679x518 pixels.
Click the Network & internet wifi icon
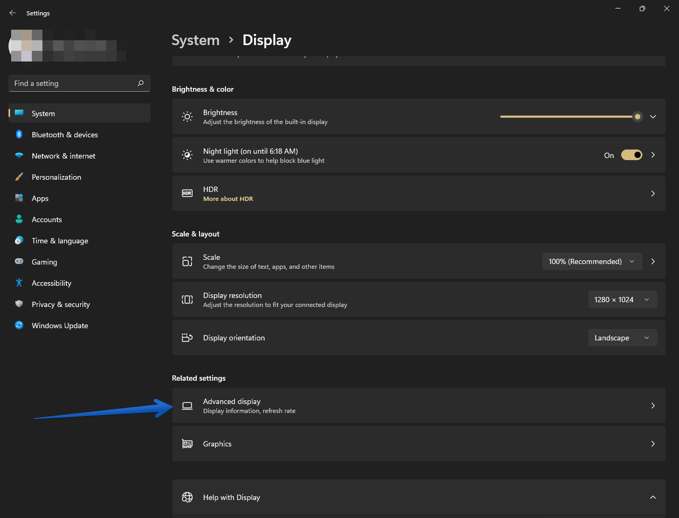(19, 156)
